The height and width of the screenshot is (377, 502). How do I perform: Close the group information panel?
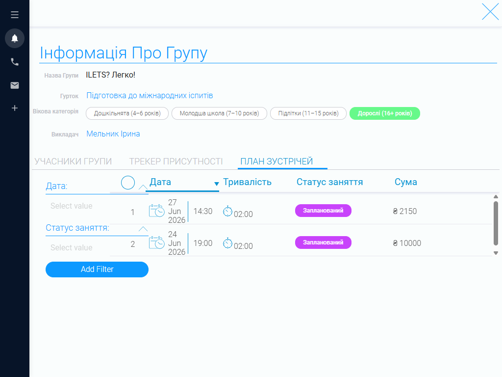coord(490,12)
